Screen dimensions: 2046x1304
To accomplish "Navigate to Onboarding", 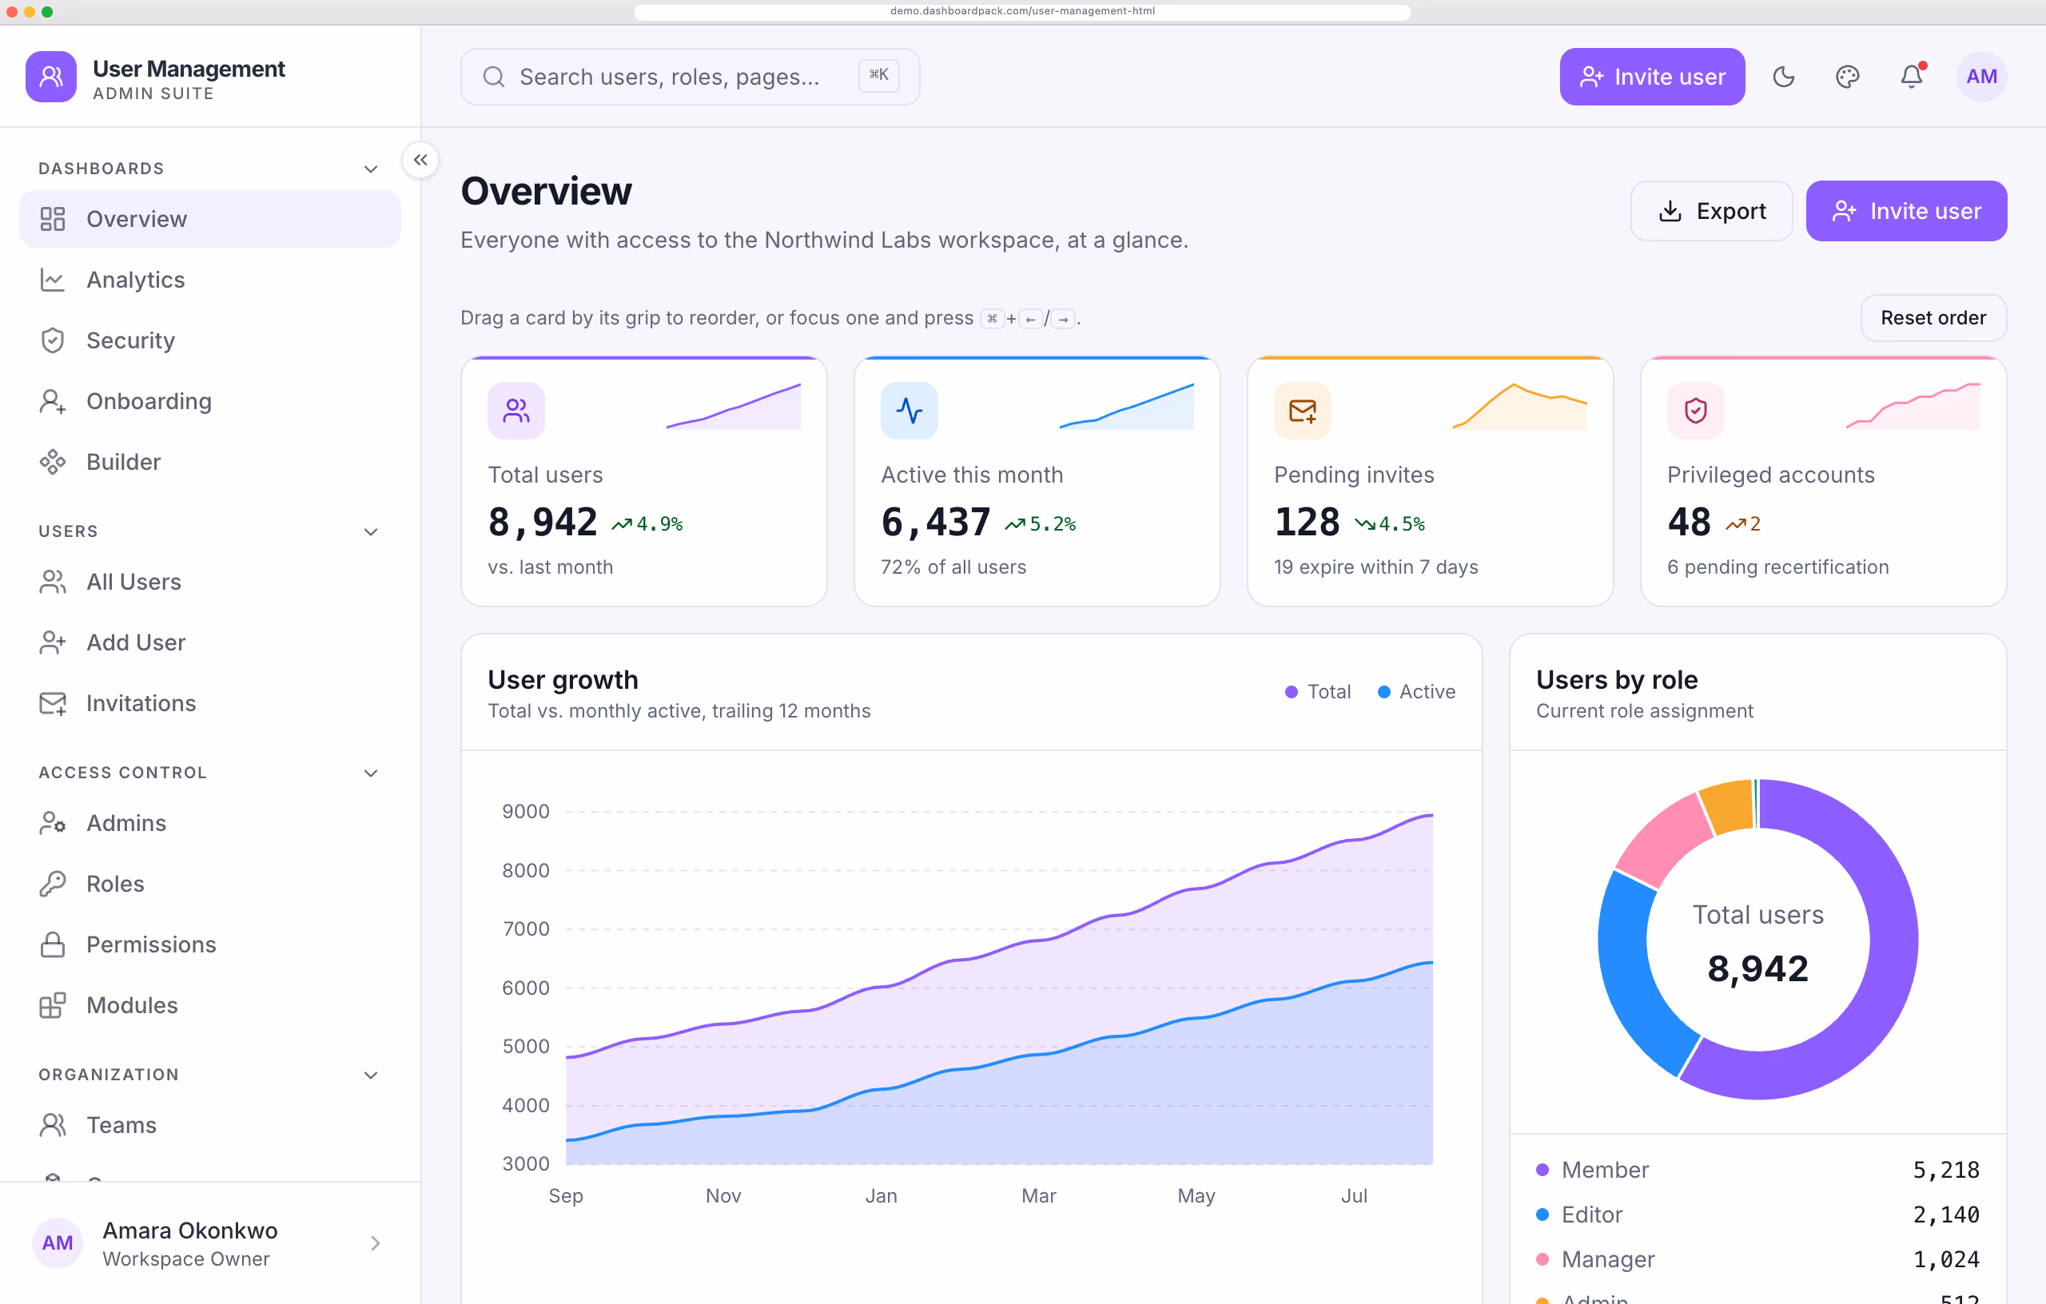I will click(210, 401).
